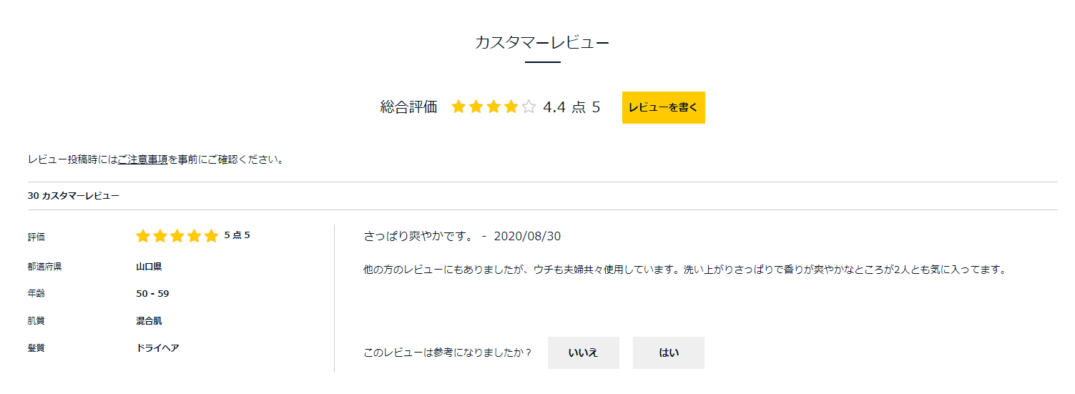Viewport: 1075px width, 394px height.
Task: Click the fourth star in overall rating
Action: pos(511,107)
